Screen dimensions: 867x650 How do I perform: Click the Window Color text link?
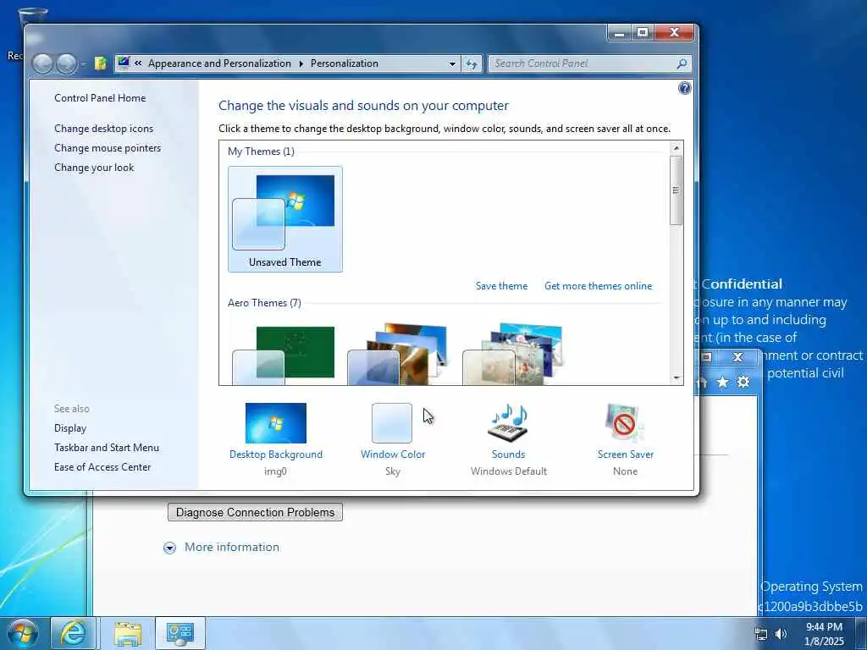point(393,454)
